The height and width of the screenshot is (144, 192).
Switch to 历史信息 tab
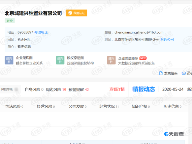173,106
